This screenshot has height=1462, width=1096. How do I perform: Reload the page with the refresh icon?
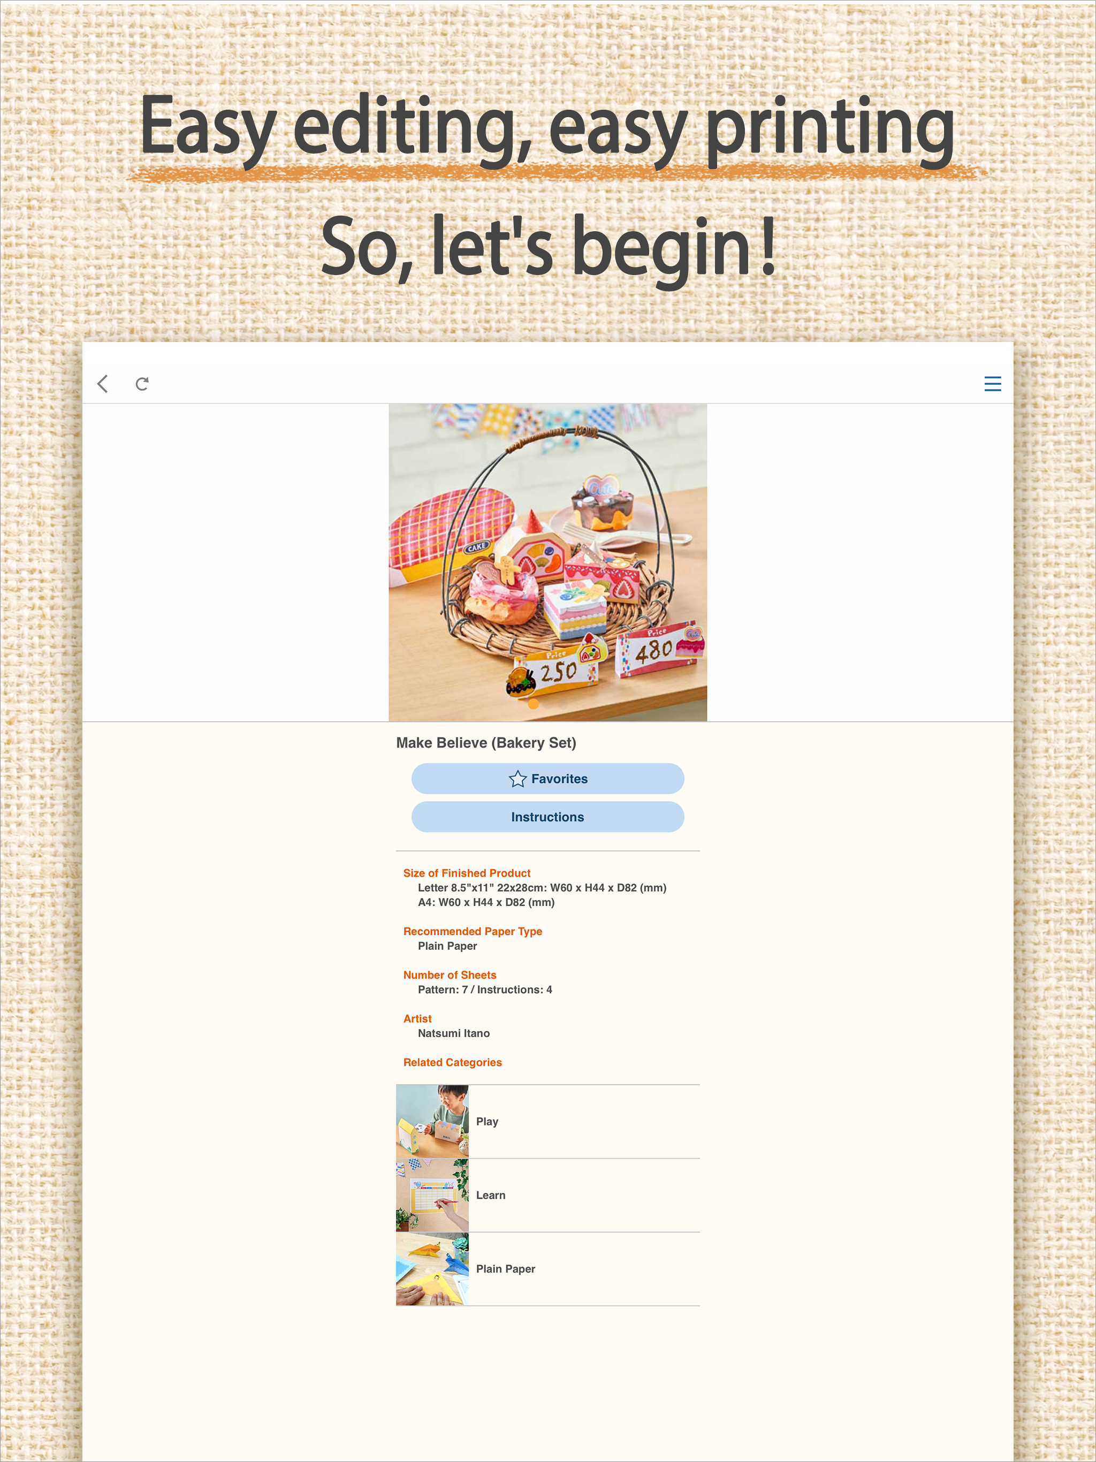142,383
